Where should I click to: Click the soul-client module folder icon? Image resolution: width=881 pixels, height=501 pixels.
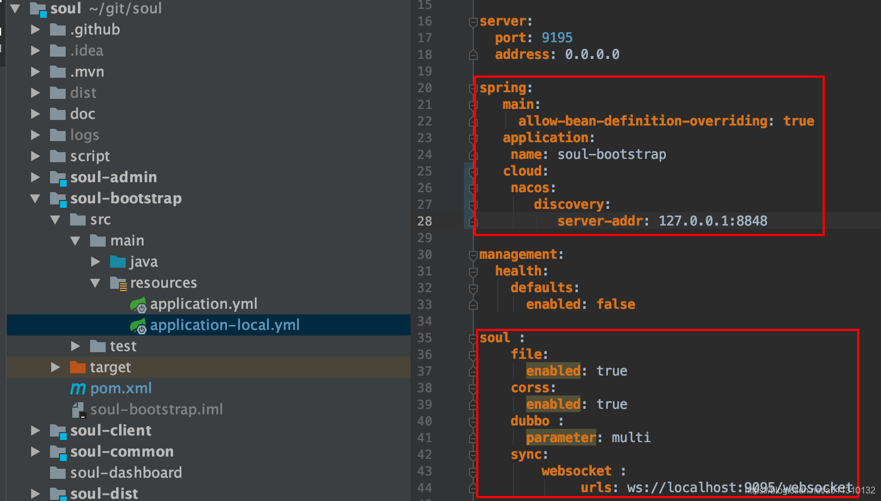[x=58, y=431]
